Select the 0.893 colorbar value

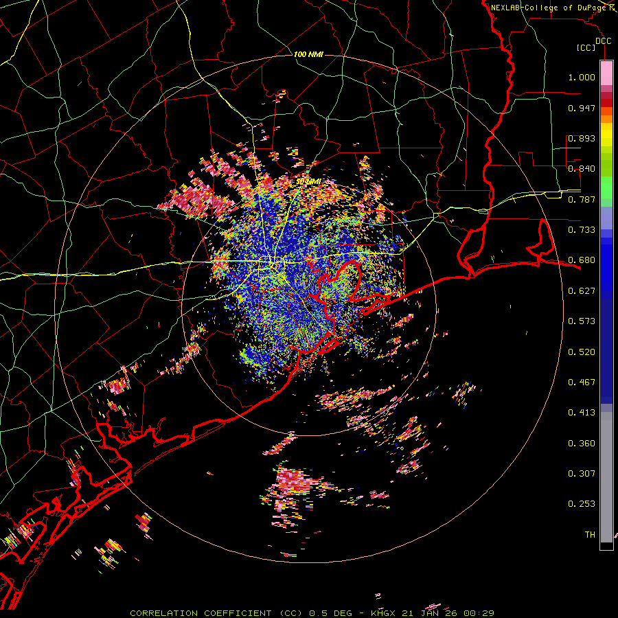click(x=582, y=138)
